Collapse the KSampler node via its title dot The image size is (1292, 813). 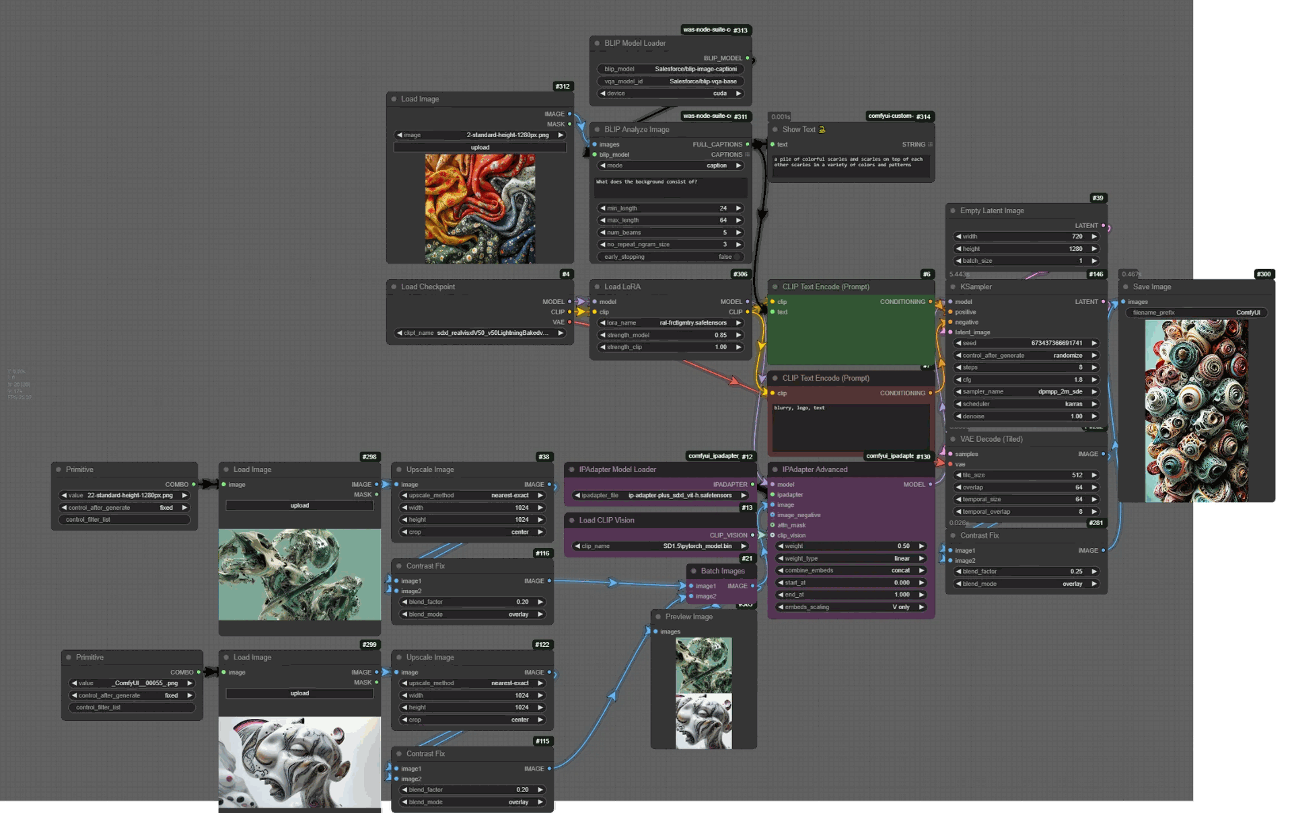tap(953, 287)
